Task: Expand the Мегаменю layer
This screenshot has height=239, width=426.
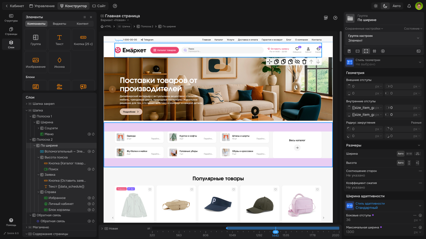Action: click(27, 227)
